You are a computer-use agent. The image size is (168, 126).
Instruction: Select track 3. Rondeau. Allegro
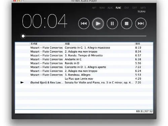tap(84, 75)
